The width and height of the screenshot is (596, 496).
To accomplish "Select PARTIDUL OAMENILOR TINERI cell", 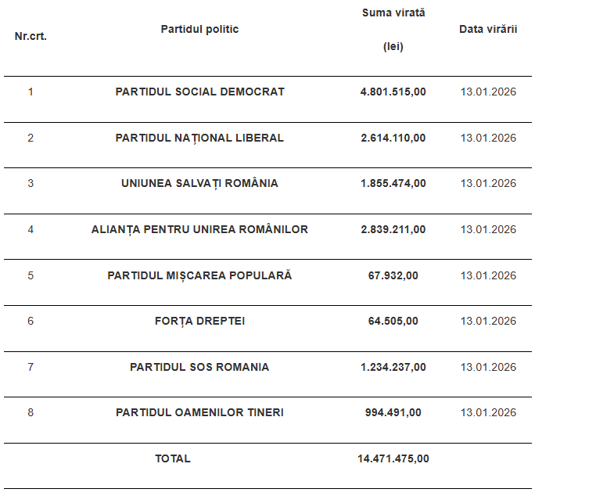I will click(199, 413).
